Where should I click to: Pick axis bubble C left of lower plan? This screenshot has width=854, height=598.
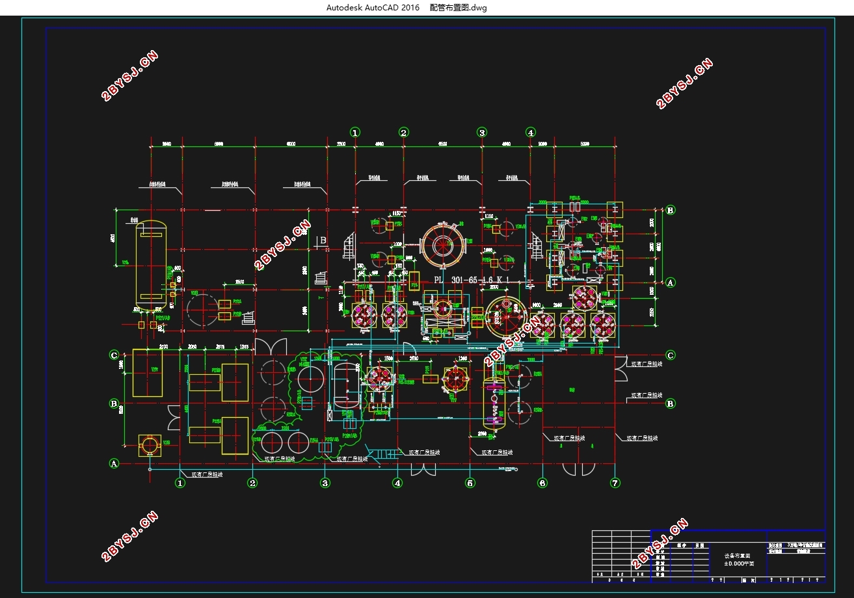coord(114,355)
